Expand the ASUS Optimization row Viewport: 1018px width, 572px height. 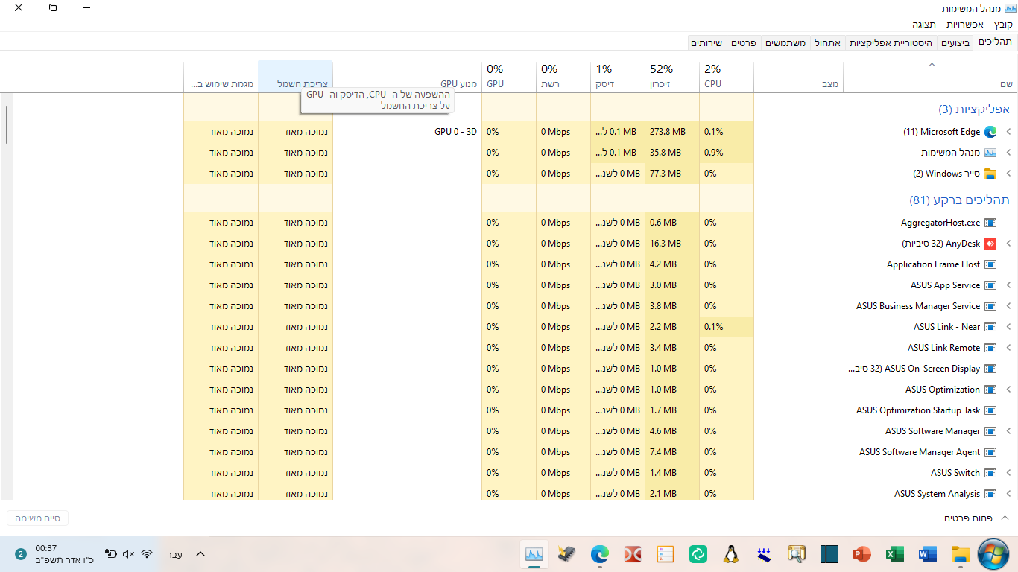1009,390
